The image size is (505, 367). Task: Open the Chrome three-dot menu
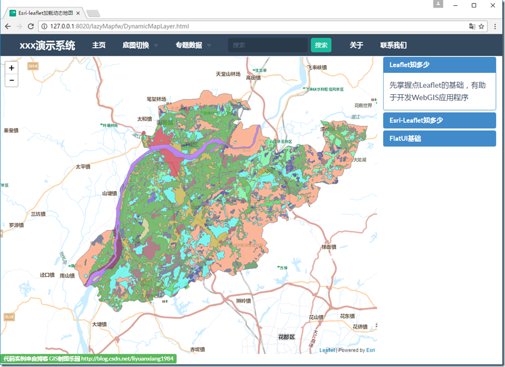(495, 26)
